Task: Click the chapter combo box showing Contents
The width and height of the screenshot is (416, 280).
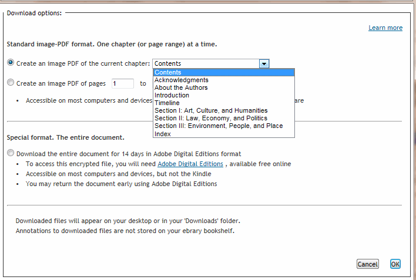Action: click(205, 63)
